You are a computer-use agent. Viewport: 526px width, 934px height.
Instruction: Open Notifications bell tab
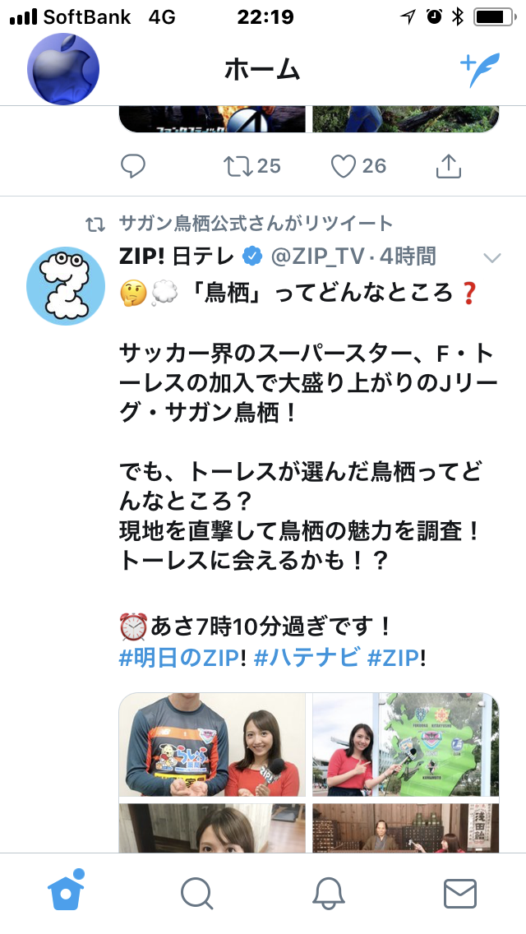coord(329,894)
